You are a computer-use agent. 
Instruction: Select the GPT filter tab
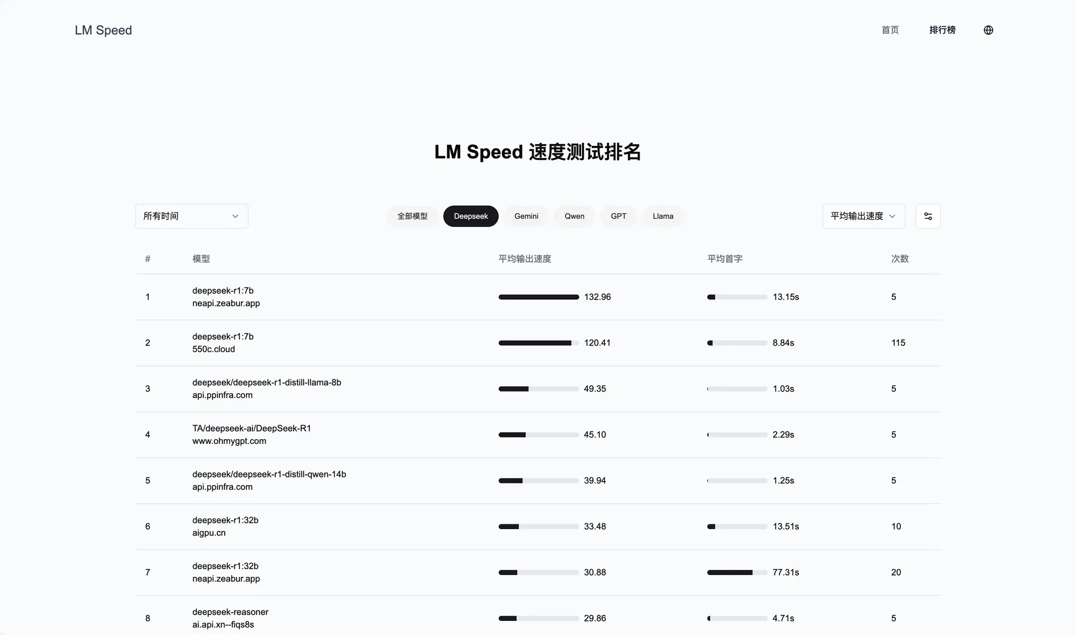point(618,216)
